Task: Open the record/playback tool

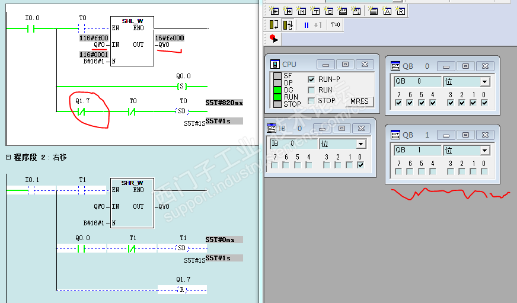Action: 273,39
